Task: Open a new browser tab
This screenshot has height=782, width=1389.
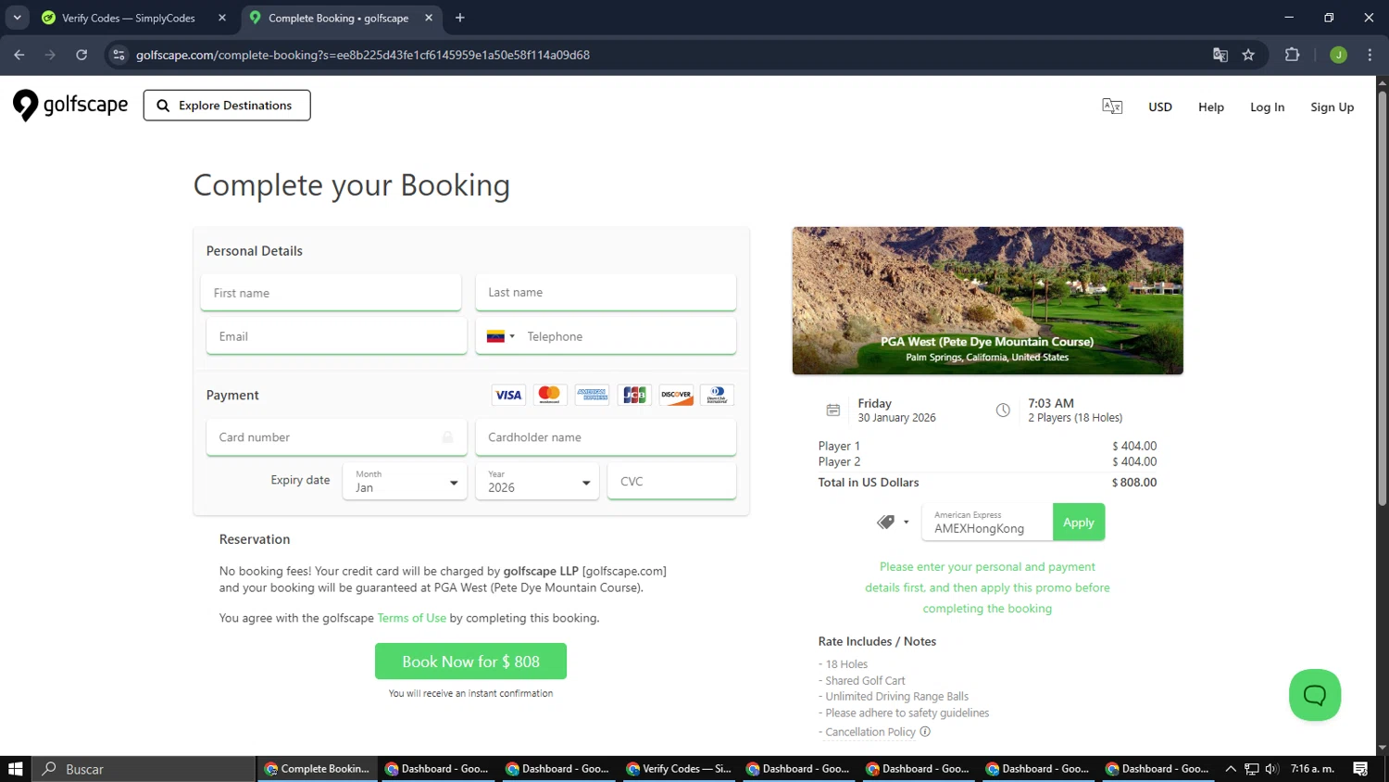Action: (460, 18)
